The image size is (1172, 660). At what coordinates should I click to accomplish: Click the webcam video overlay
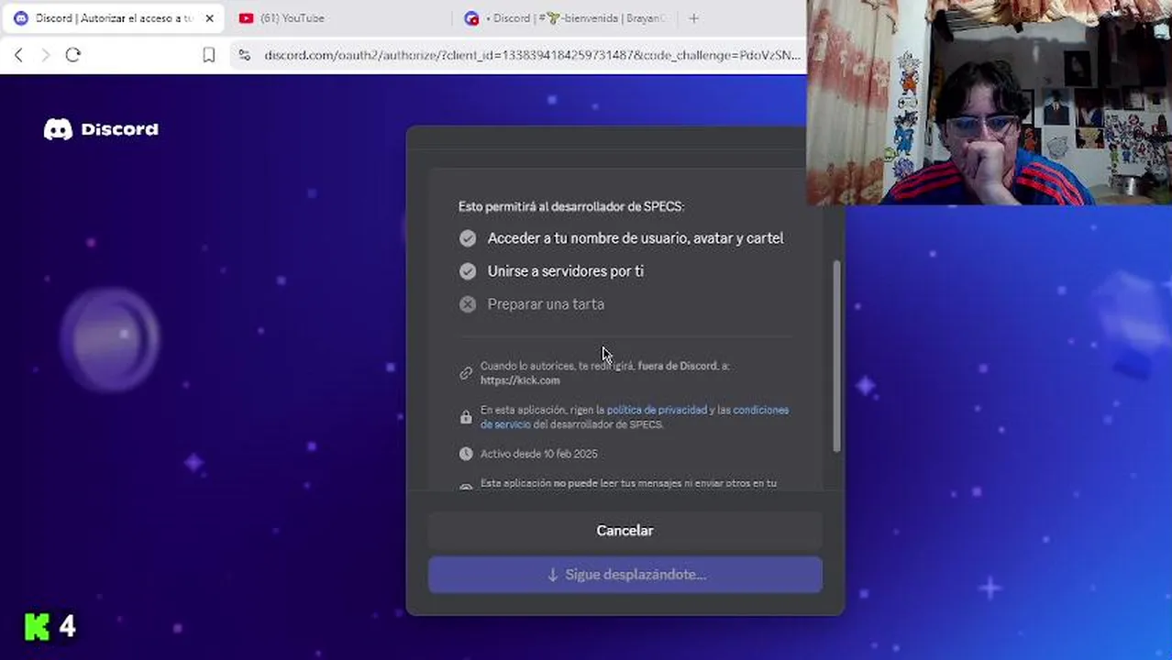click(989, 102)
